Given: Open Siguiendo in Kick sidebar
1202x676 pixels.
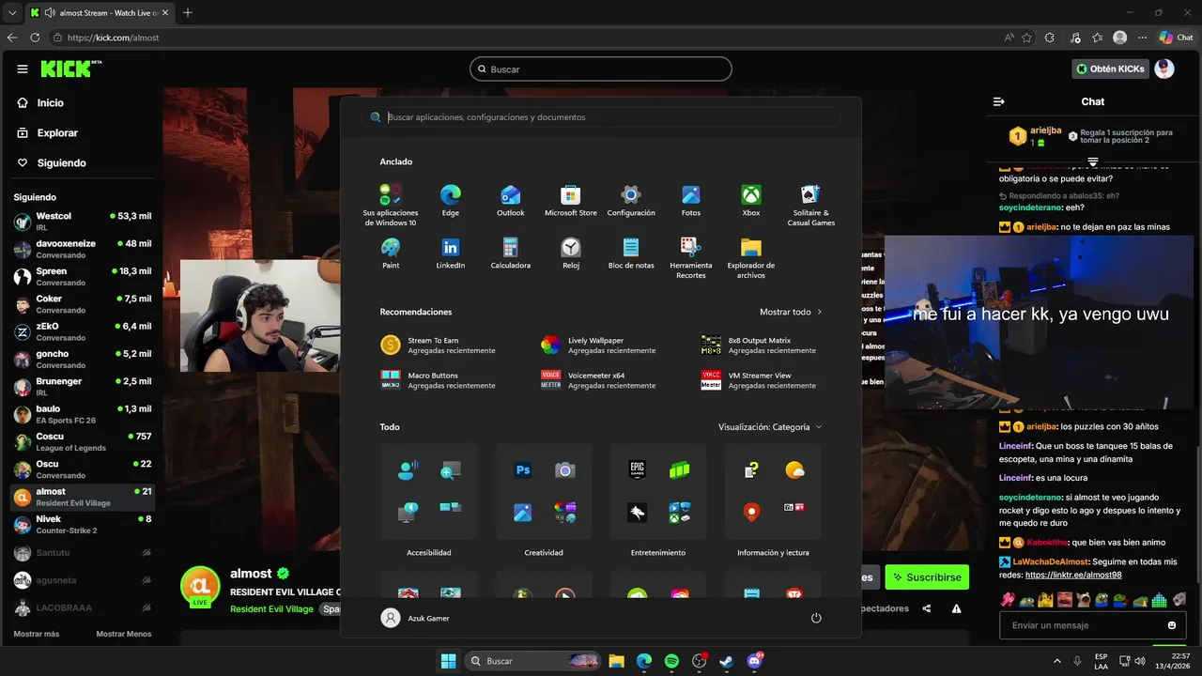Looking at the screenshot, I should (52, 162).
